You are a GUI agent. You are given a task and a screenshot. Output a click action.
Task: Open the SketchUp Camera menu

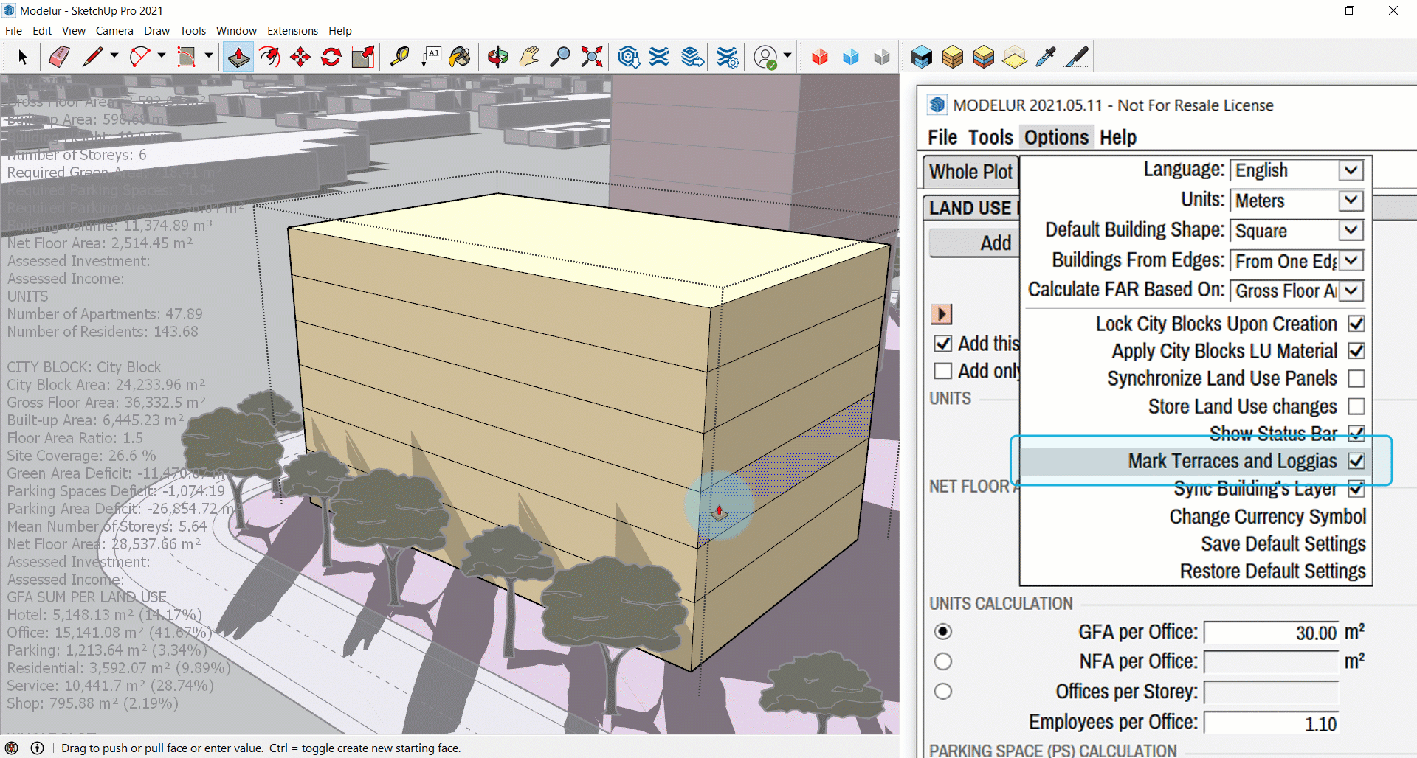[x=114, y=31]
